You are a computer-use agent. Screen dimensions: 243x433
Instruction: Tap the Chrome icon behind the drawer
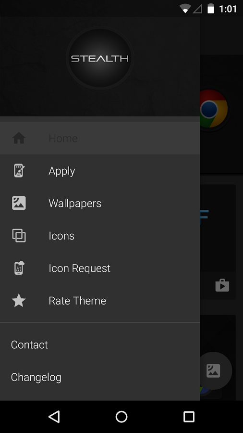(214, 109)
